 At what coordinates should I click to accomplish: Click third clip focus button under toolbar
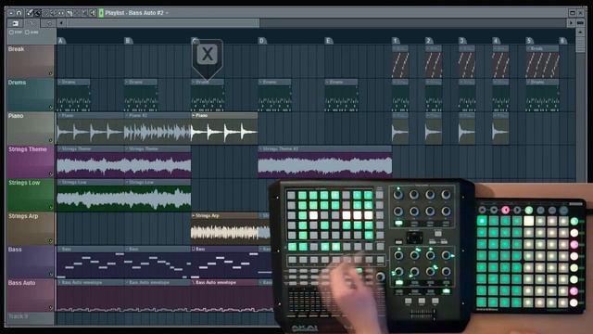coord(48,23)
